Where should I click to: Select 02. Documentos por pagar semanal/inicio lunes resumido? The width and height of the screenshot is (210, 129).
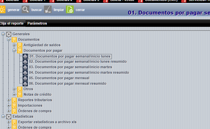tap(78, 62)
